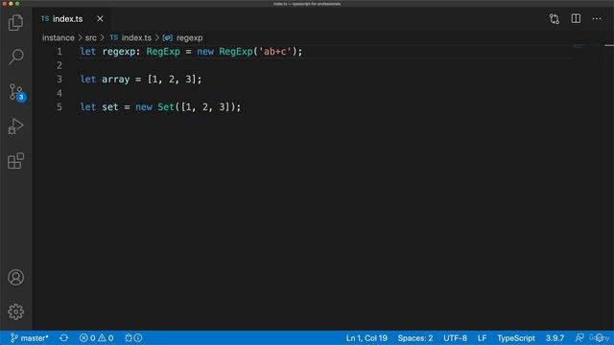Click the Set constructor on line 5
Viewport: 614px width, 345px height.
[166, 107]
